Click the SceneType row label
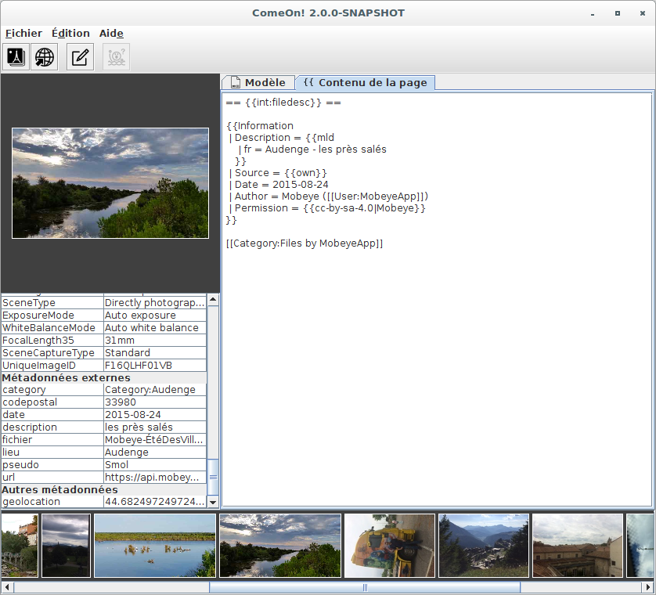This screenshot has width=656, height=595. [52, 302]
